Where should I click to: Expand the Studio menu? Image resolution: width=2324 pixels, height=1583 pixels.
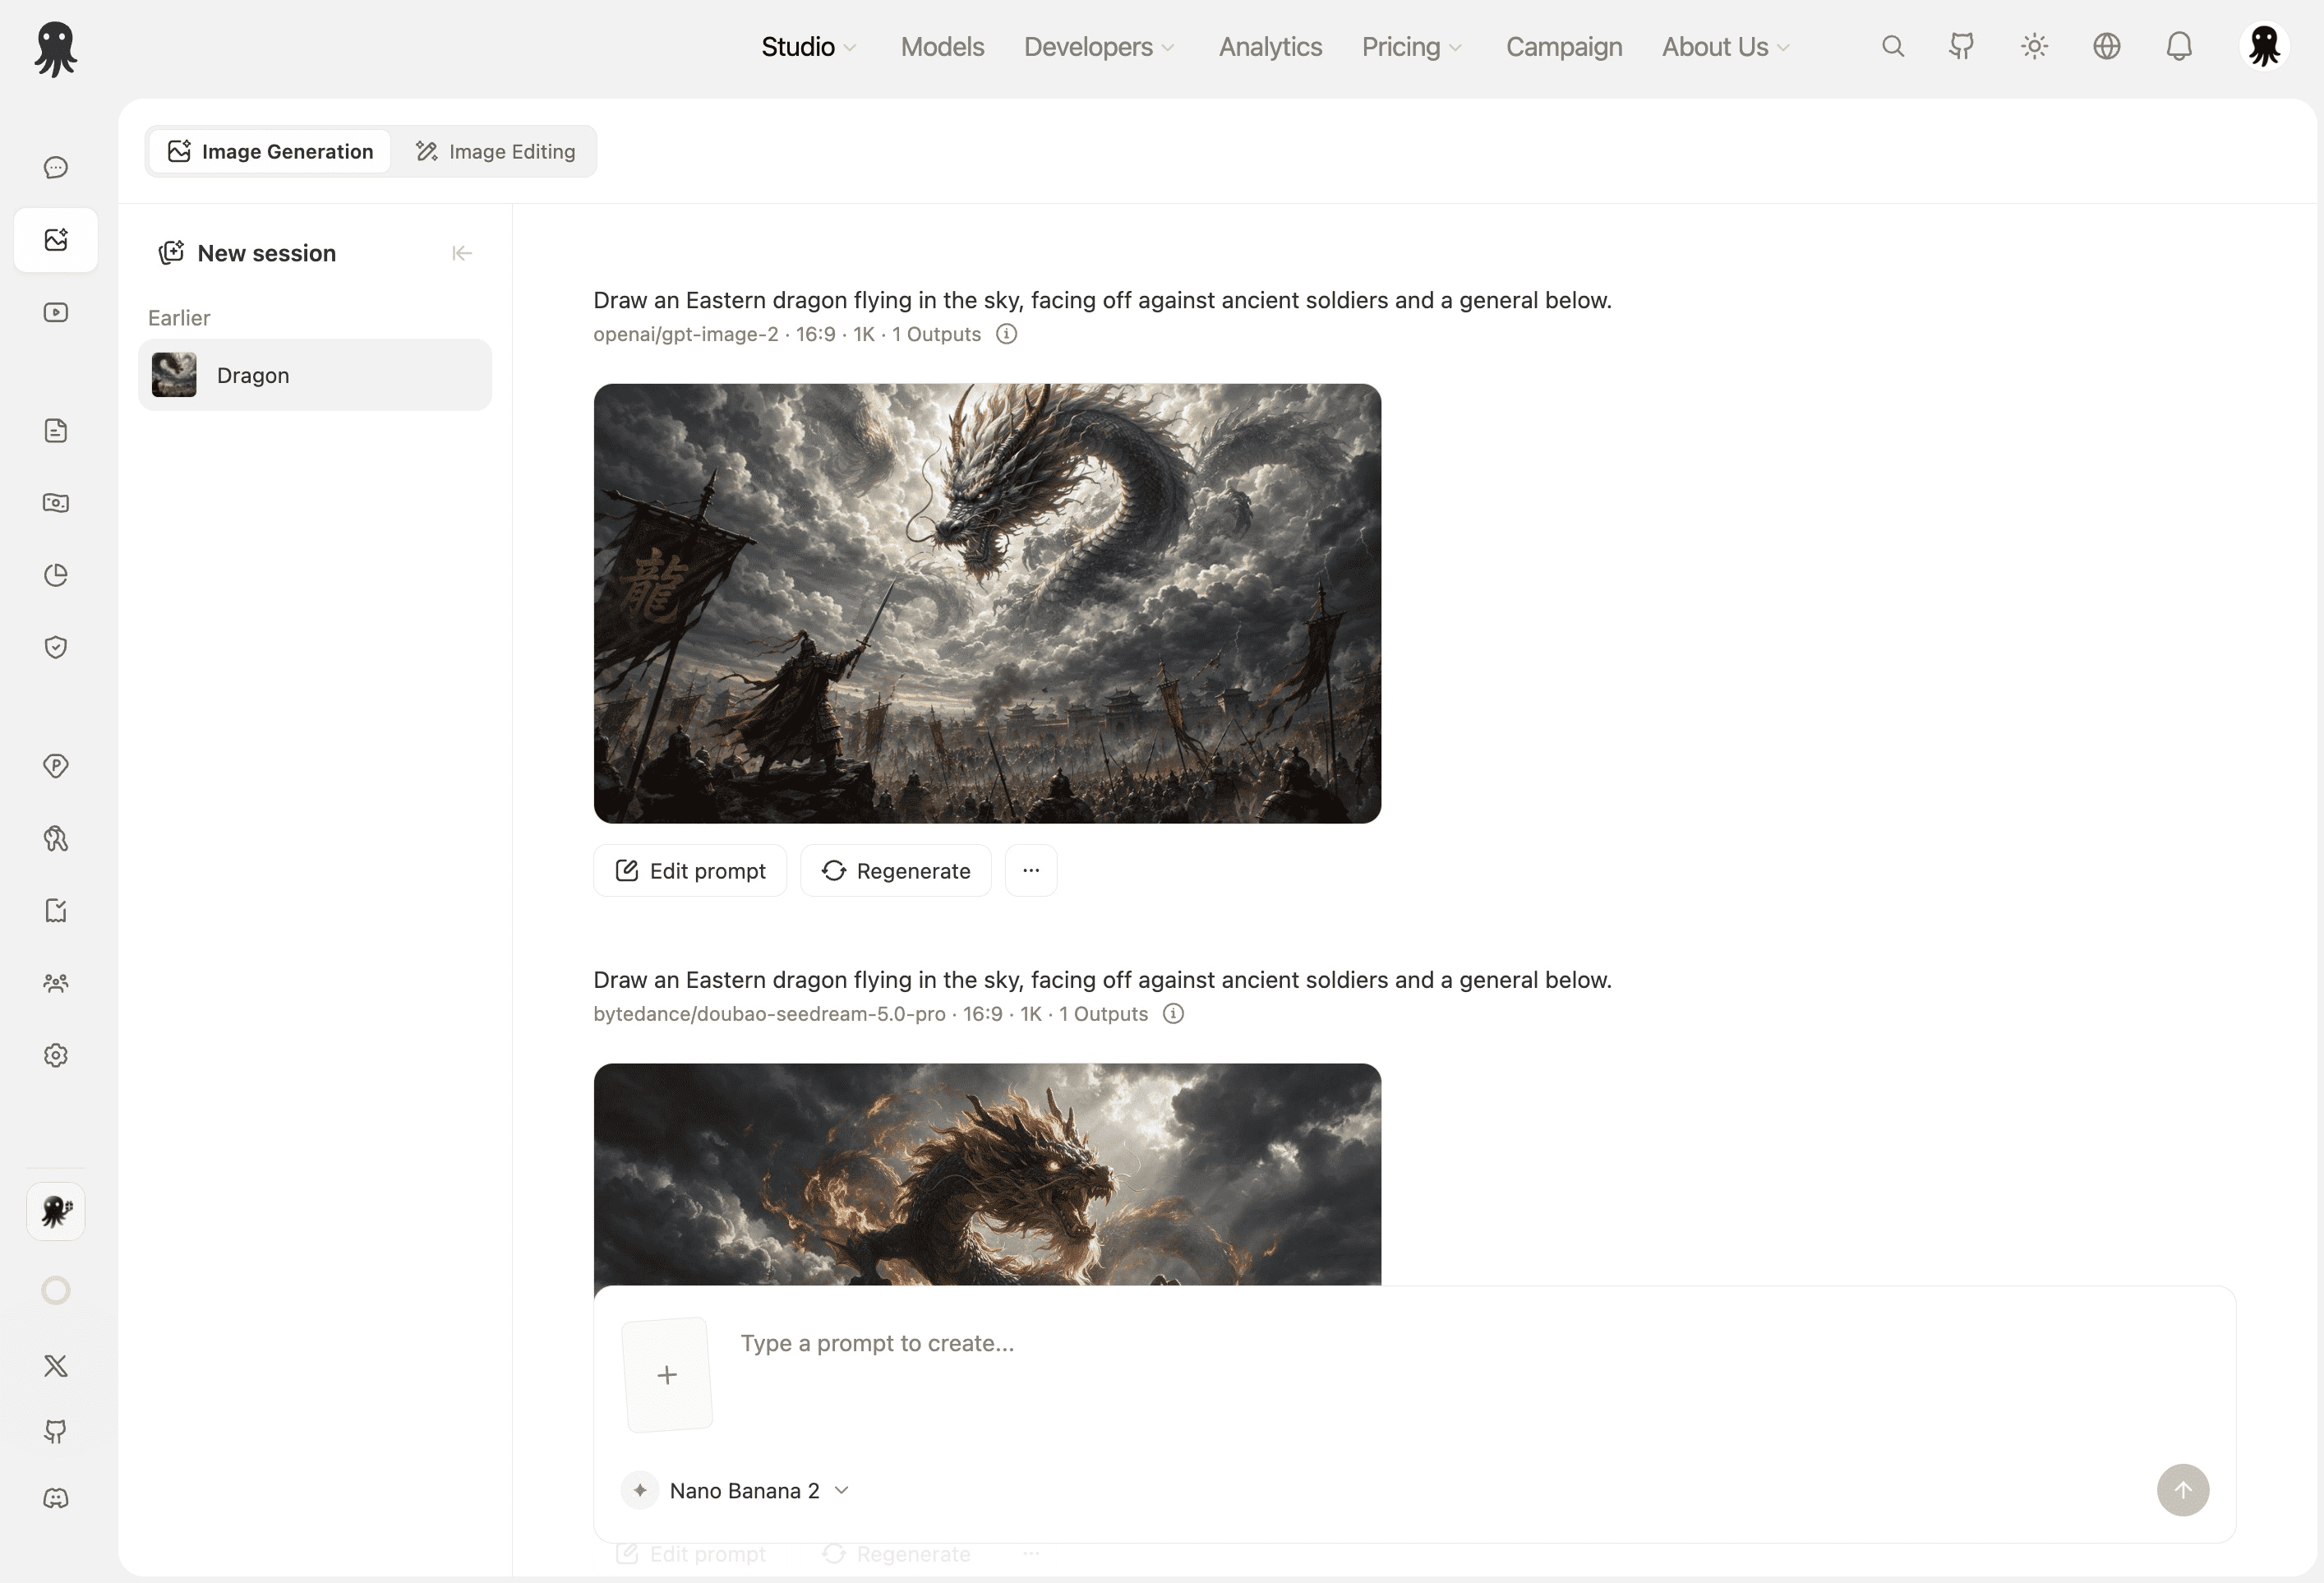pos(808,47)
